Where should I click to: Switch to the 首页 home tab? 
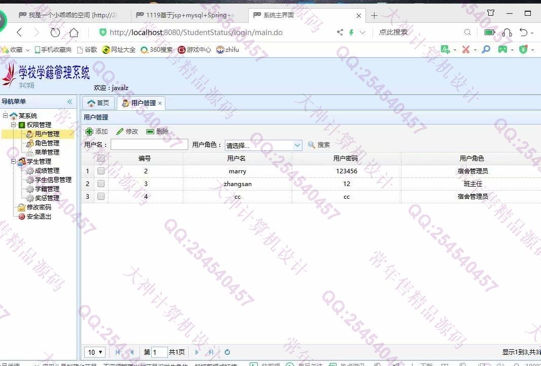[98, 103]
